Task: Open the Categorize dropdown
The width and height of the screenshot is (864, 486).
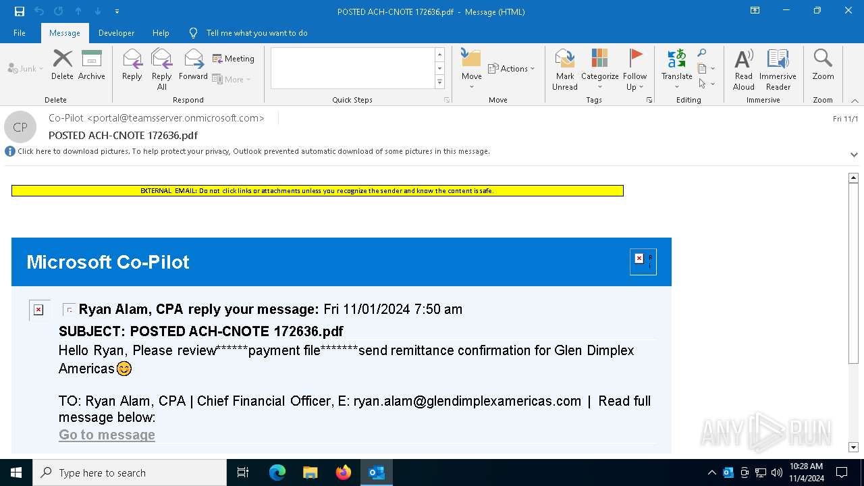Action: click(599, 70)
